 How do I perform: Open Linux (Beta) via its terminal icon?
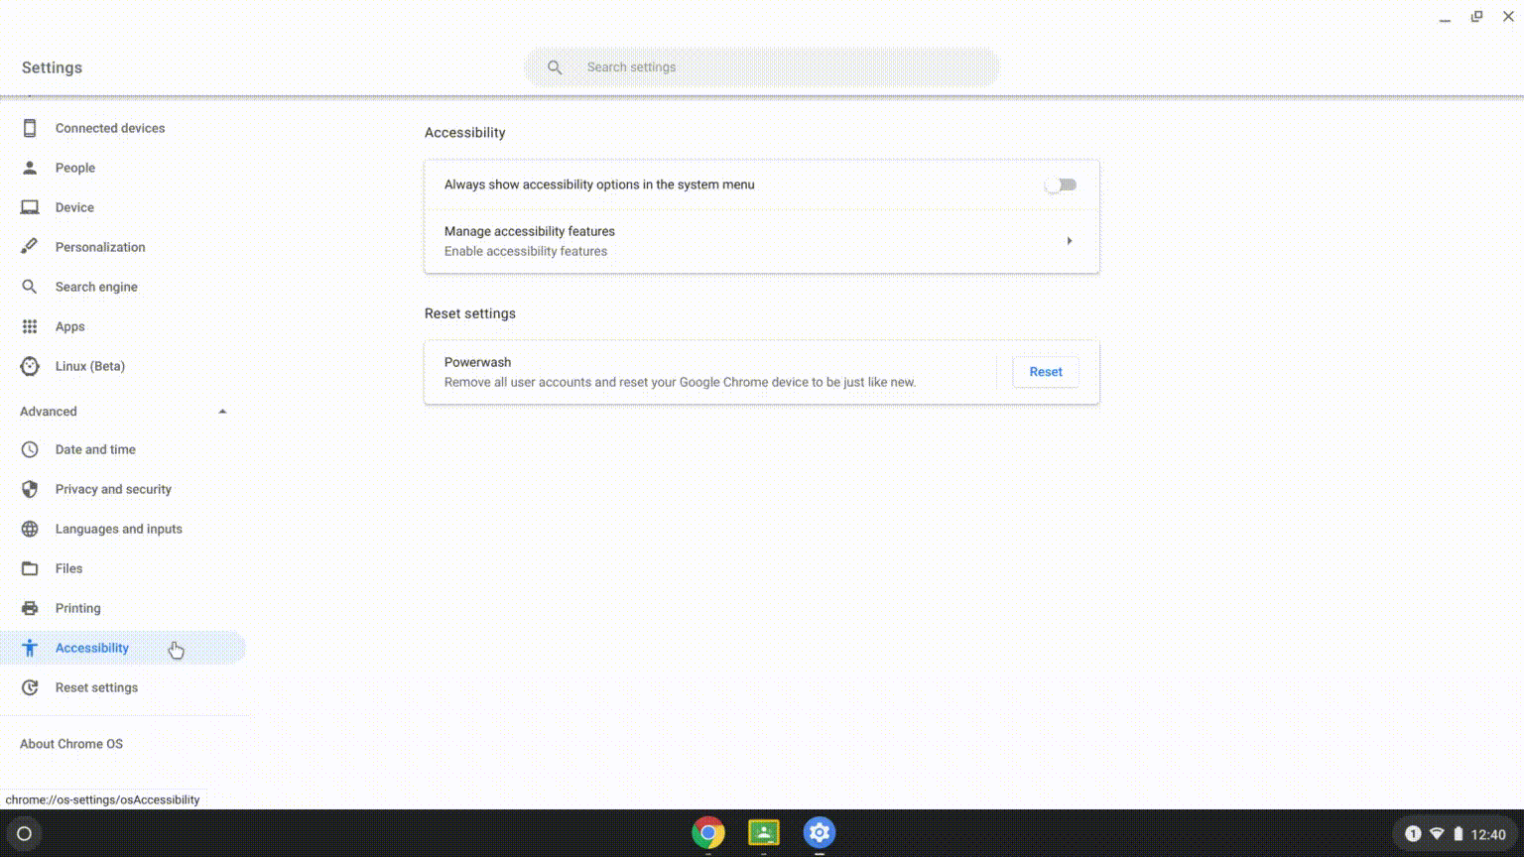[x=30, y=366]
